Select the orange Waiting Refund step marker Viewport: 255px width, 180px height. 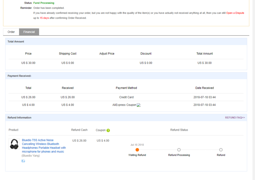pos(137,150)
